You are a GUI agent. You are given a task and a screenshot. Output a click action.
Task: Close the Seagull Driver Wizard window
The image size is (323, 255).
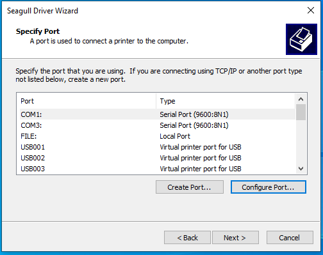[311, 10]
